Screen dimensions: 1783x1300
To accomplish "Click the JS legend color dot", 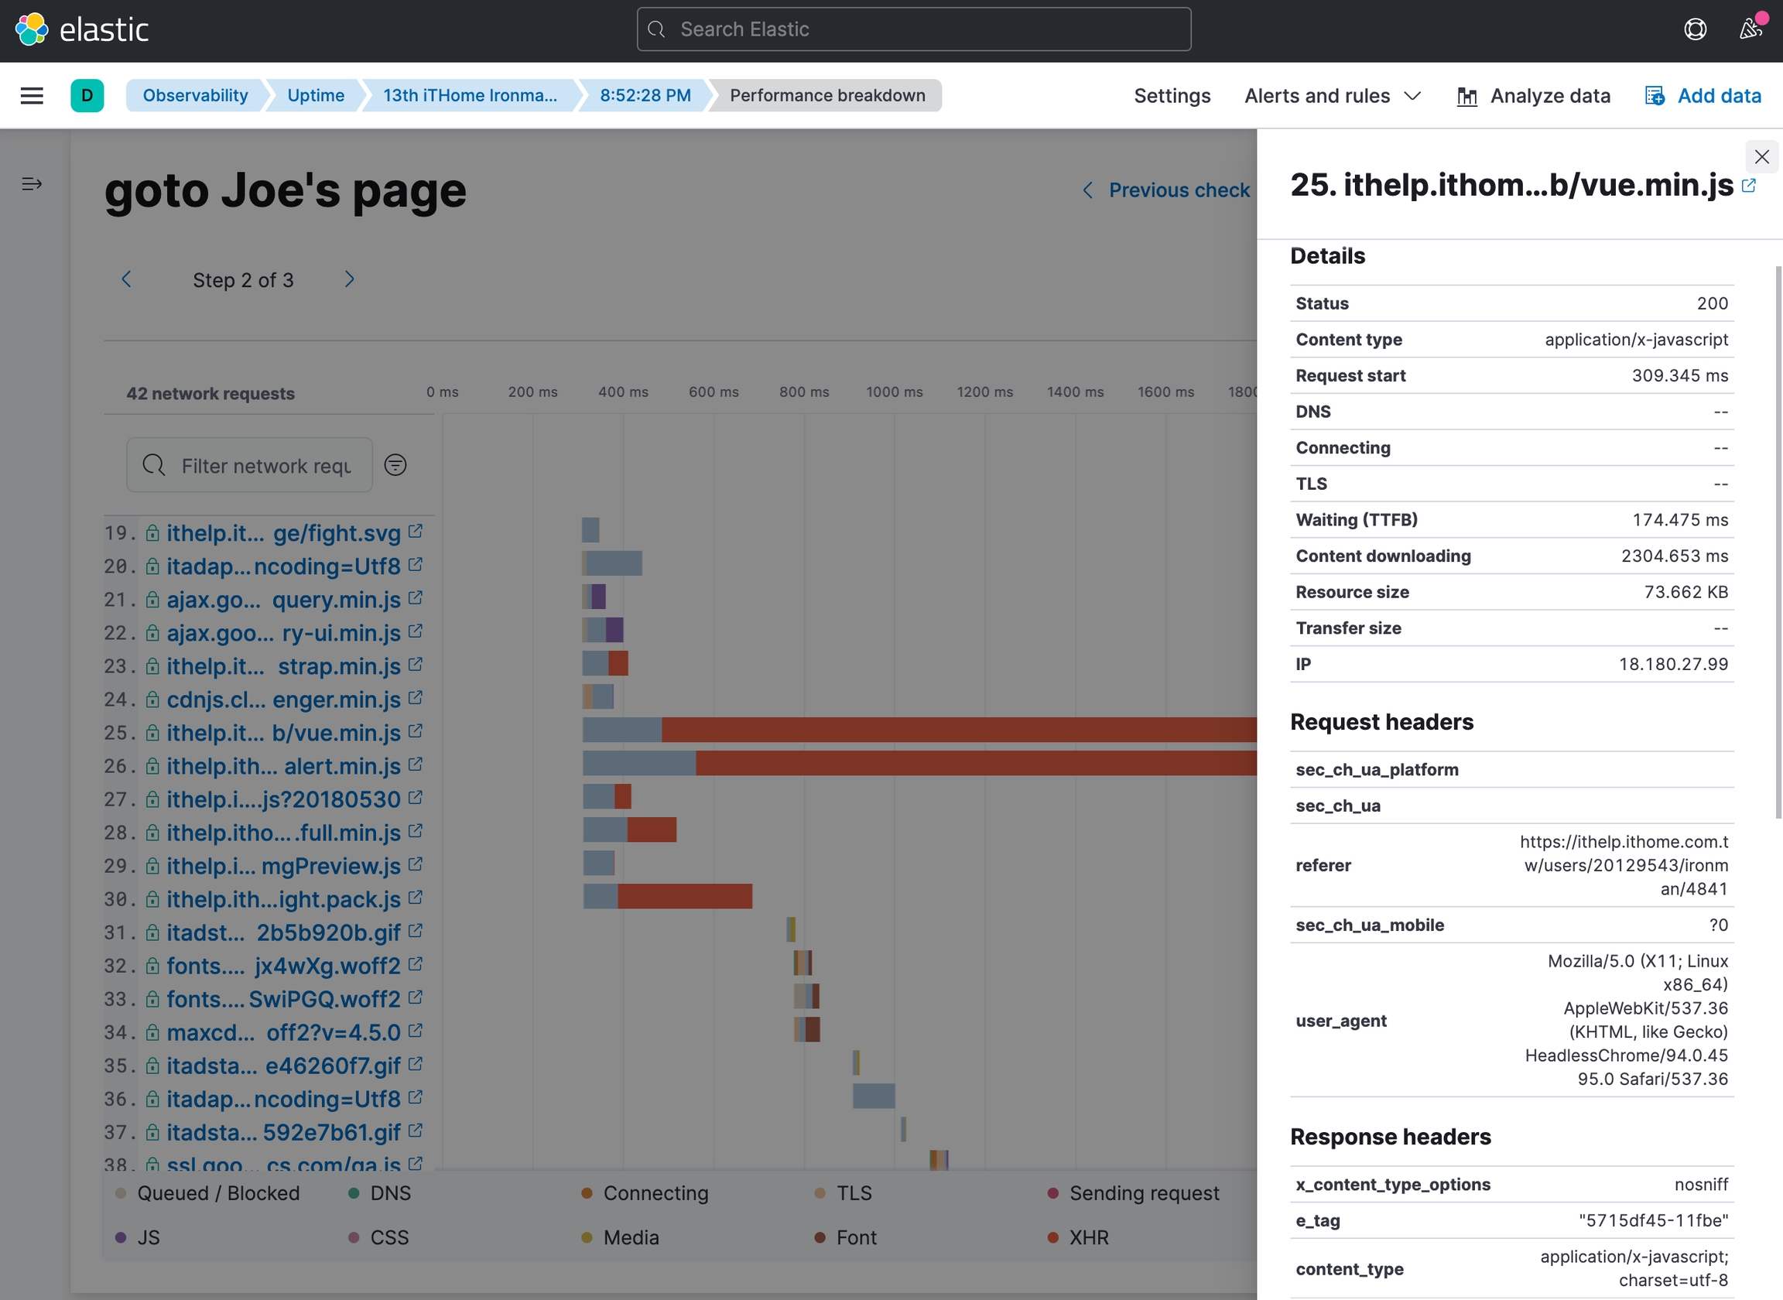I will coord(121,1237).
